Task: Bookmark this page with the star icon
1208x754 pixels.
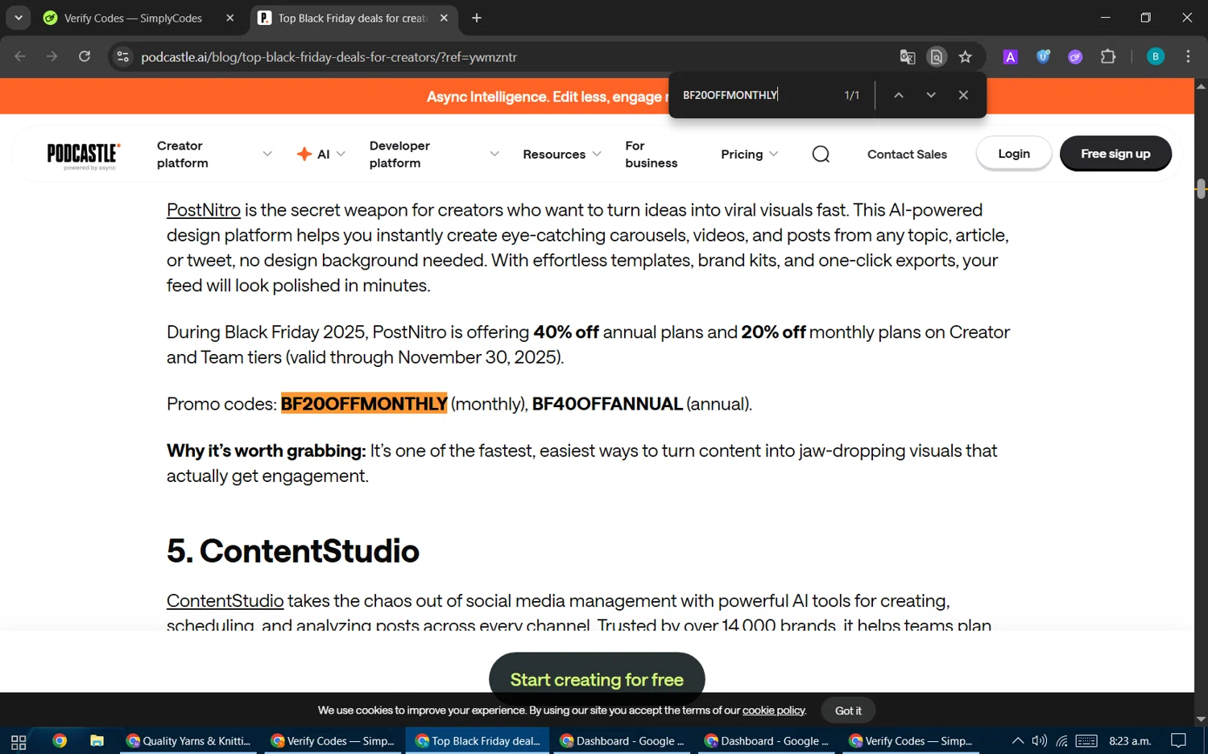Action: coord(966,56)
